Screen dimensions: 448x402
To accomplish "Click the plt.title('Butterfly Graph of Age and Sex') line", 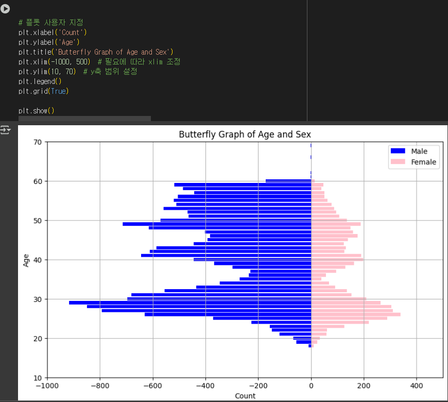I will coord(96,52).
